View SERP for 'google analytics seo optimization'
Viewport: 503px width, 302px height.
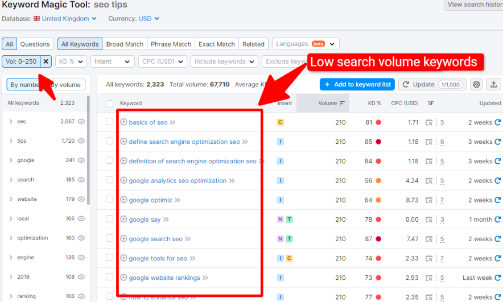tap(429, 181)
